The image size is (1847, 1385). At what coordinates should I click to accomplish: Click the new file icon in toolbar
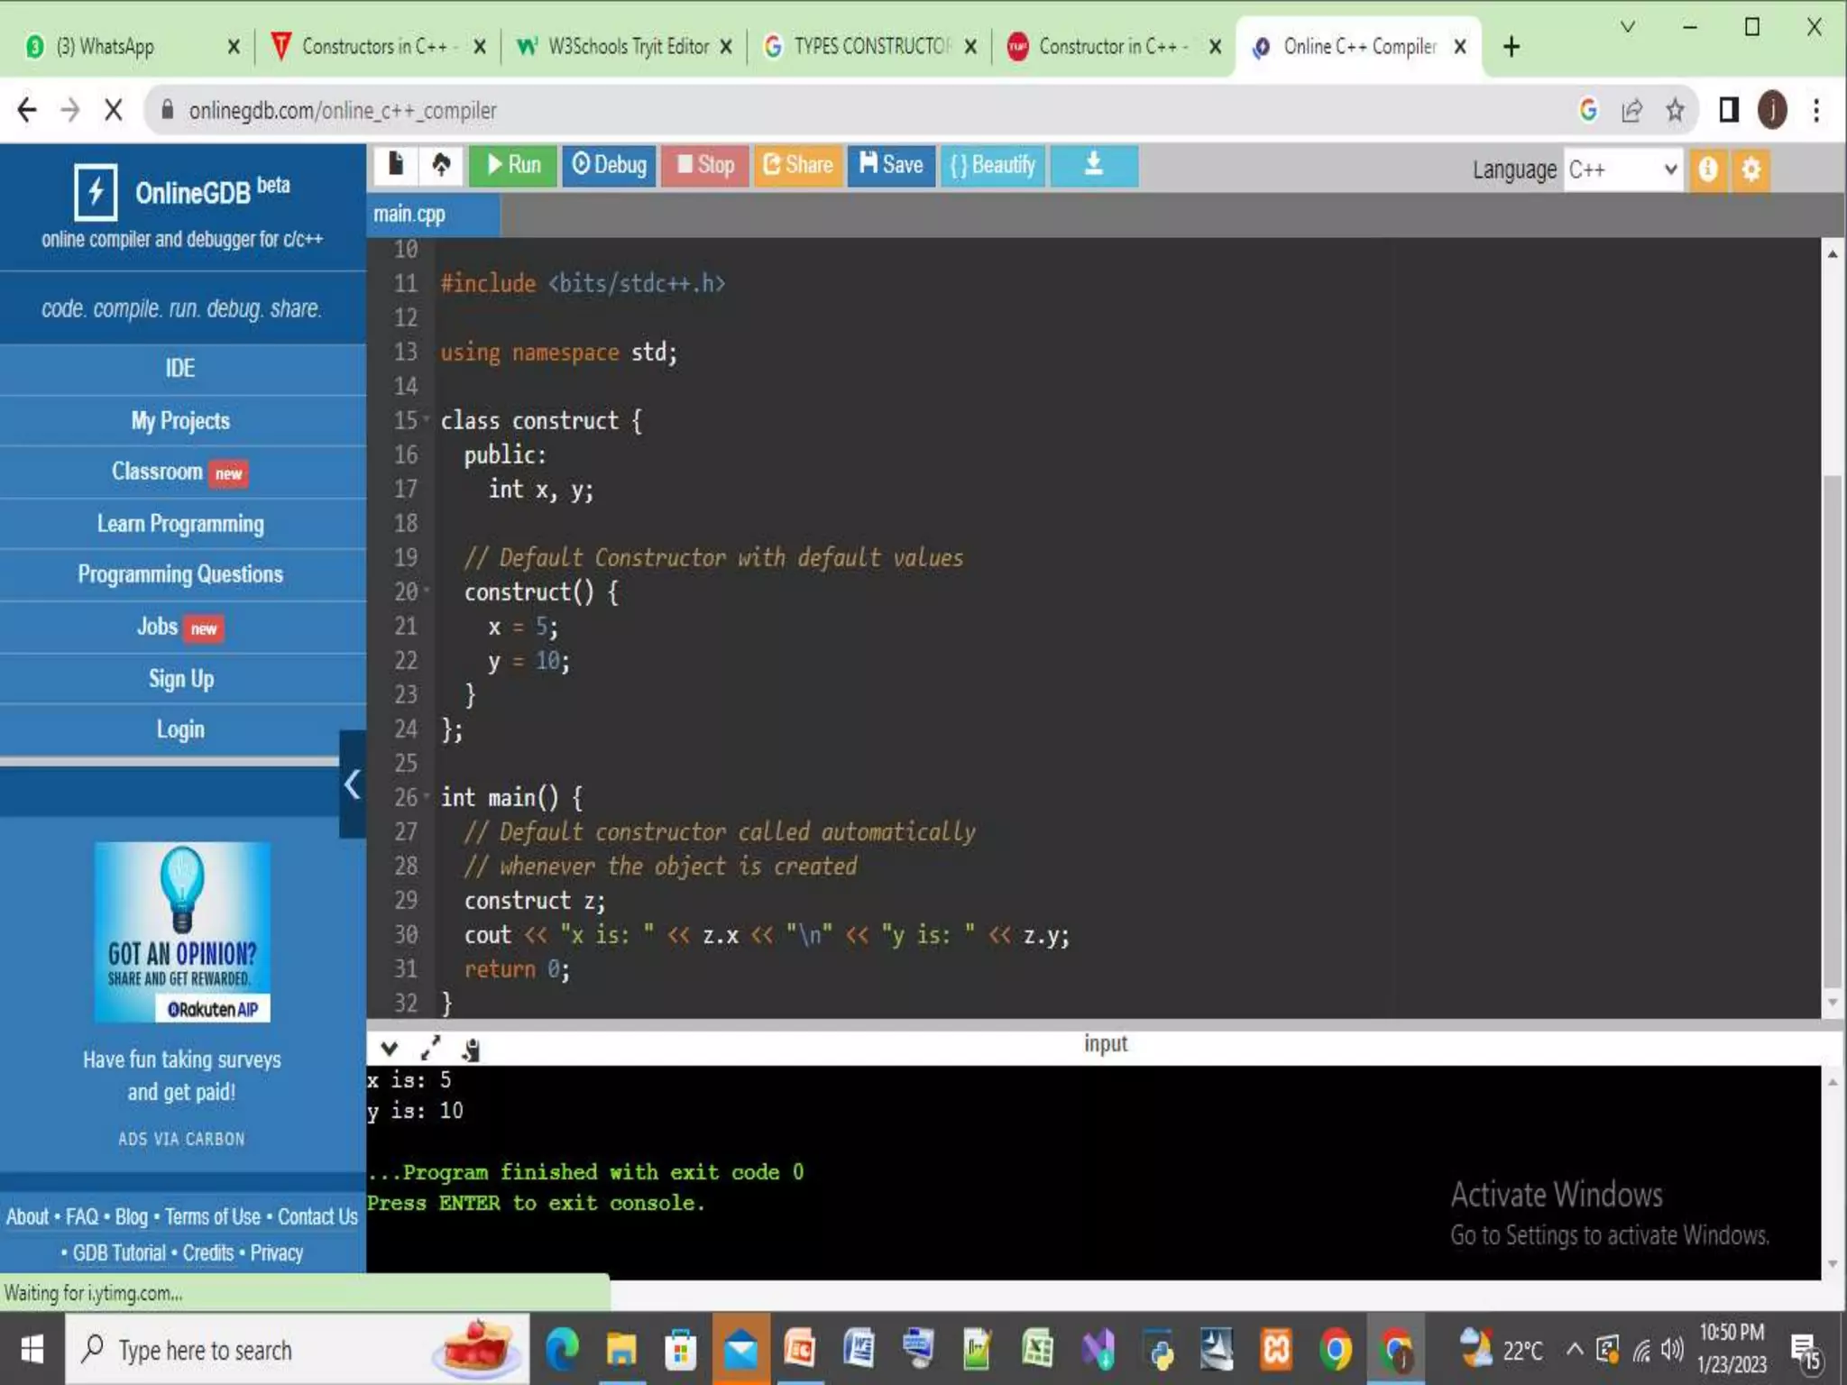[395, 165]
